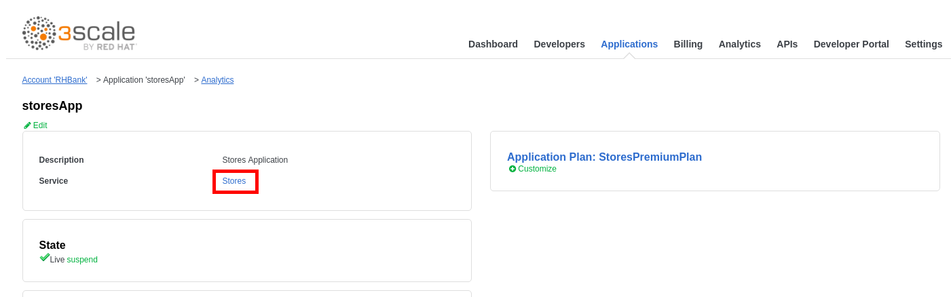Open Application Plan: StoresPremiumPlan link
The width and height of the screenshot is (951, 297).
(x=604, y=157)
